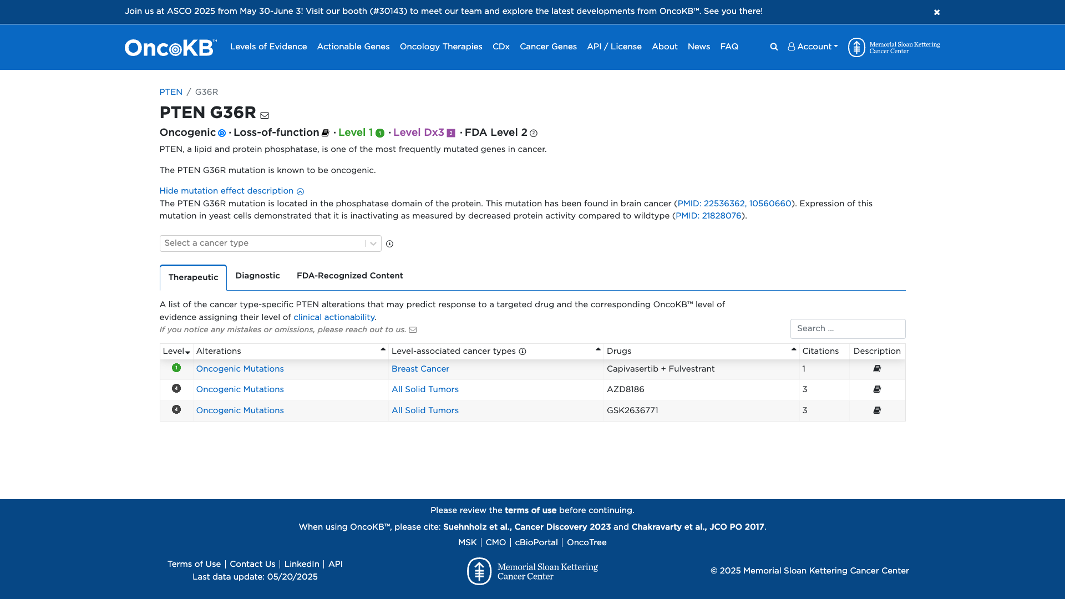This screenshot has width=1065, height=599.
Task: Open description book icon for AZD8186 row
Action: point(877,389)
